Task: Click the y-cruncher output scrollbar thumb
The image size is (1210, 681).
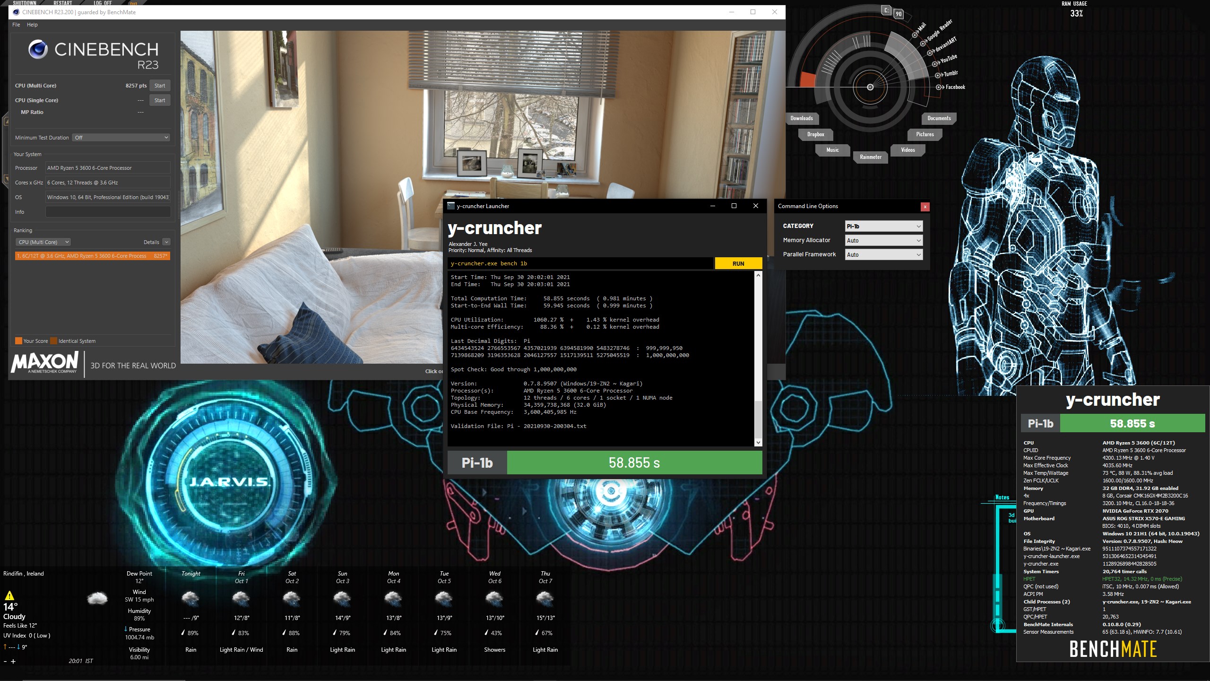Action: (758, 419)
